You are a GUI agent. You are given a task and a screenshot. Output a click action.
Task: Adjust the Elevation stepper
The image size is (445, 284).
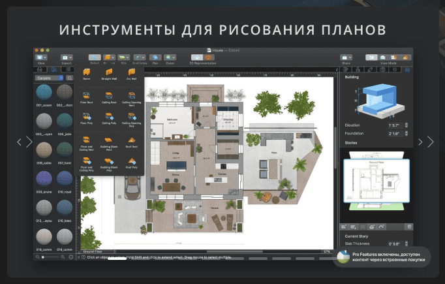tap(407, 125)
